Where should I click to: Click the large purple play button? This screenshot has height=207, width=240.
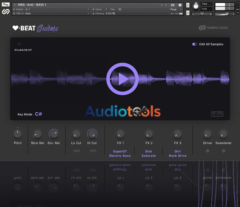[122, 79]
